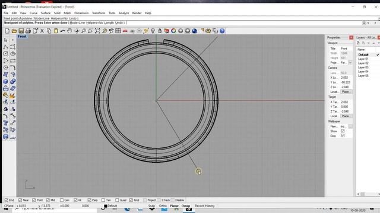Cut selection with the scissors icon

[x=42, y=31]
